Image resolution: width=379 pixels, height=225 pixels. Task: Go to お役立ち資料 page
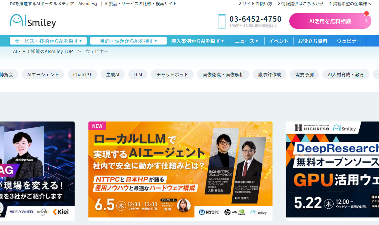pyautogui.click(x=313, y=41)
